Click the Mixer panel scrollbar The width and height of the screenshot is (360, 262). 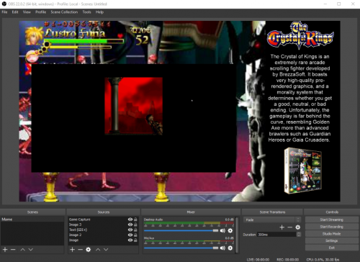coord(237,235)
